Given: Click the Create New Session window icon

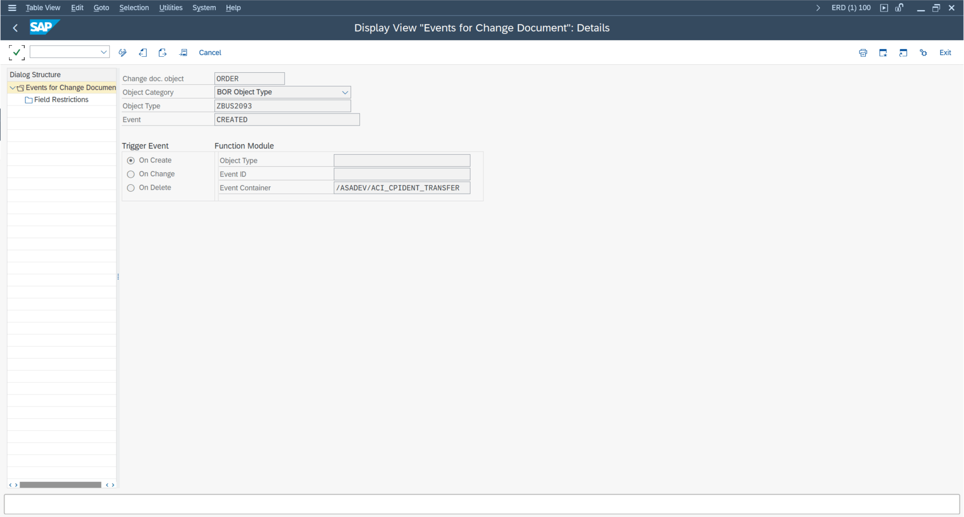Looking at the screenshot, I should [x=883, y=53].
